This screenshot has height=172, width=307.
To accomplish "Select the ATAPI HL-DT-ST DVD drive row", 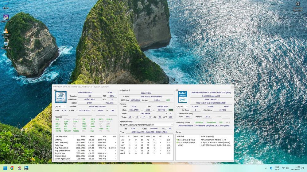I will click(x=204, y=145).
